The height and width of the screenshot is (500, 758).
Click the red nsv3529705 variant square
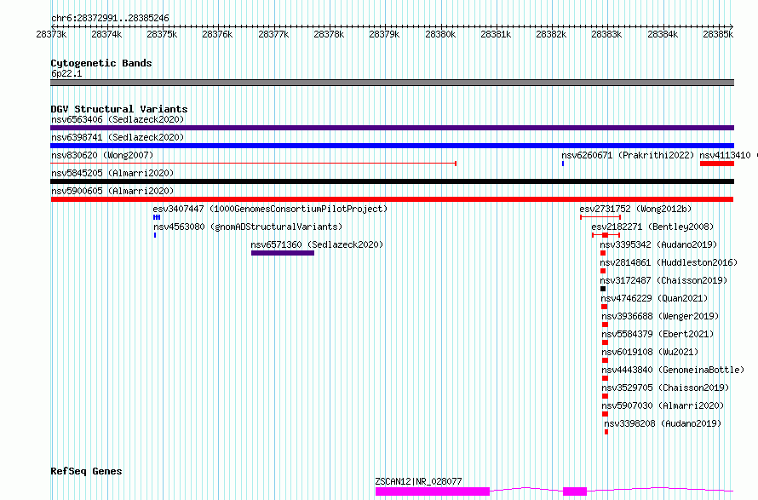605,396
